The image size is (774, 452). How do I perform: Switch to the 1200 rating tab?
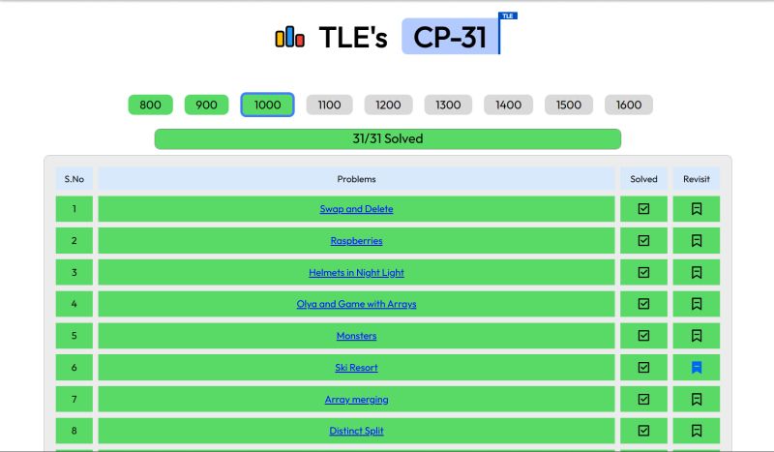(389, 105)
